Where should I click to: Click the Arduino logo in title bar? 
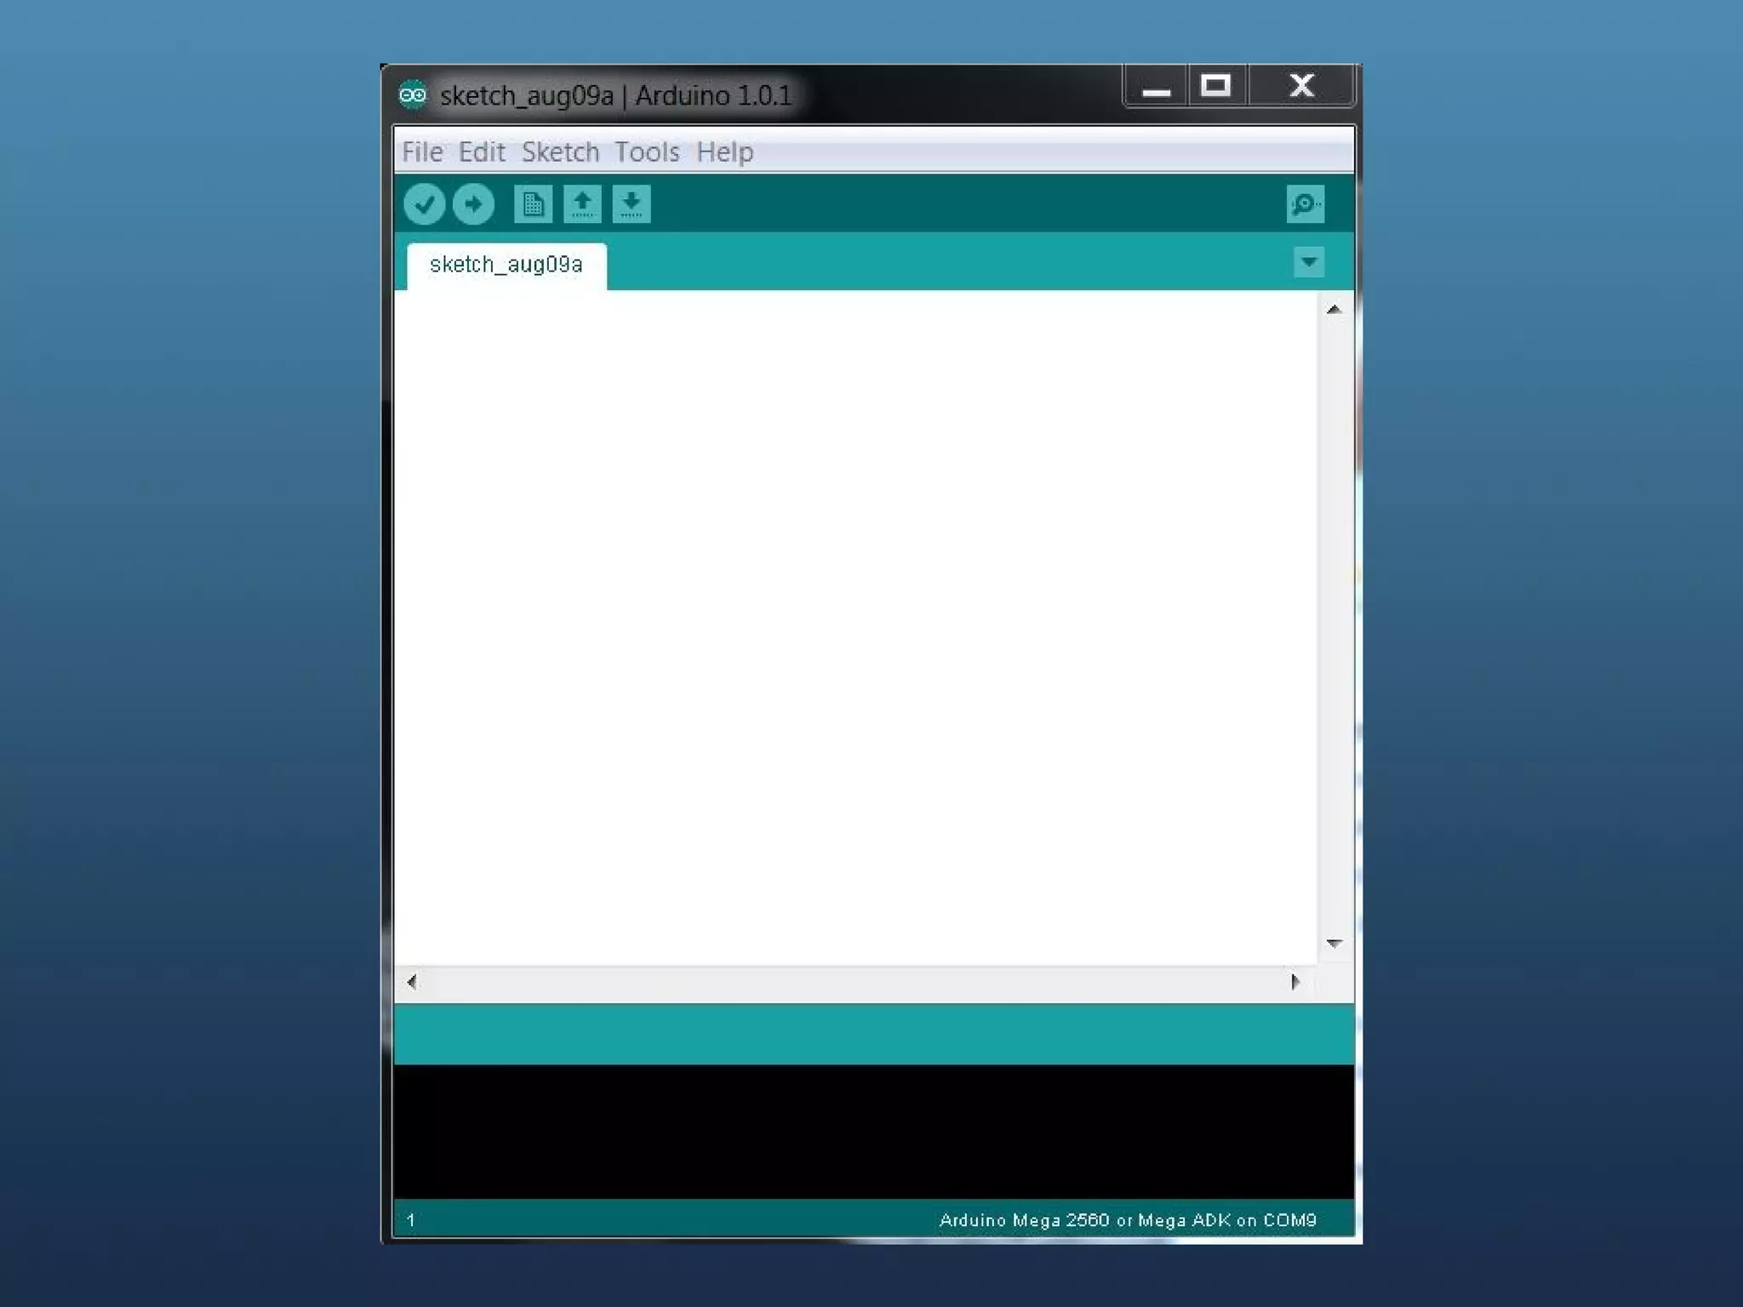point(413,94)
